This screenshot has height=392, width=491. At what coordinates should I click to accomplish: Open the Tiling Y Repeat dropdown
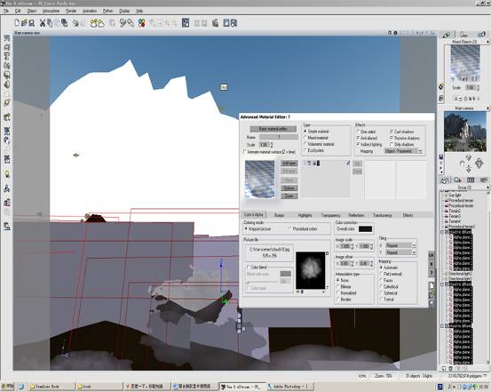pyautogui.click(x=400, y=252)
